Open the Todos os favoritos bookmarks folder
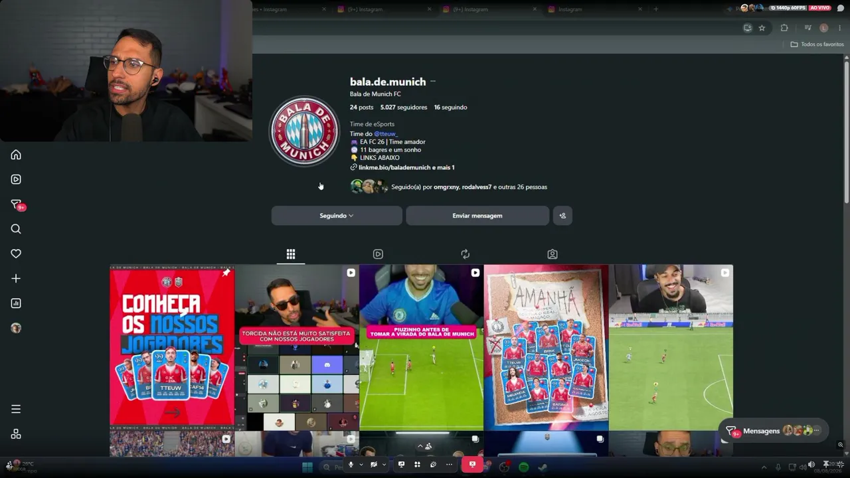This screenshot has width=850, height=478. tap(817, 44)
